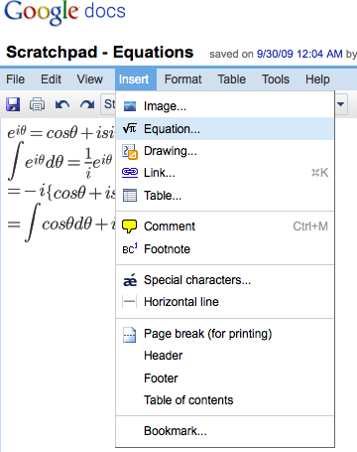
Task: Click the equation line starting with =−i{cosθ
Action: tap(61, 193)
